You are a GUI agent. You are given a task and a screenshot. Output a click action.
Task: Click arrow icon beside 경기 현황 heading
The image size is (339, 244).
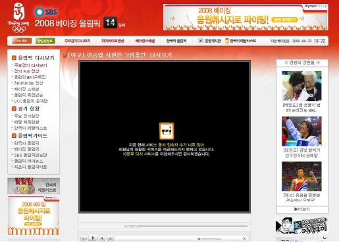tap(14, 109)
